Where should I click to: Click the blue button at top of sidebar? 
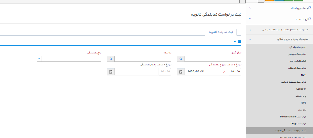[279, 1]
